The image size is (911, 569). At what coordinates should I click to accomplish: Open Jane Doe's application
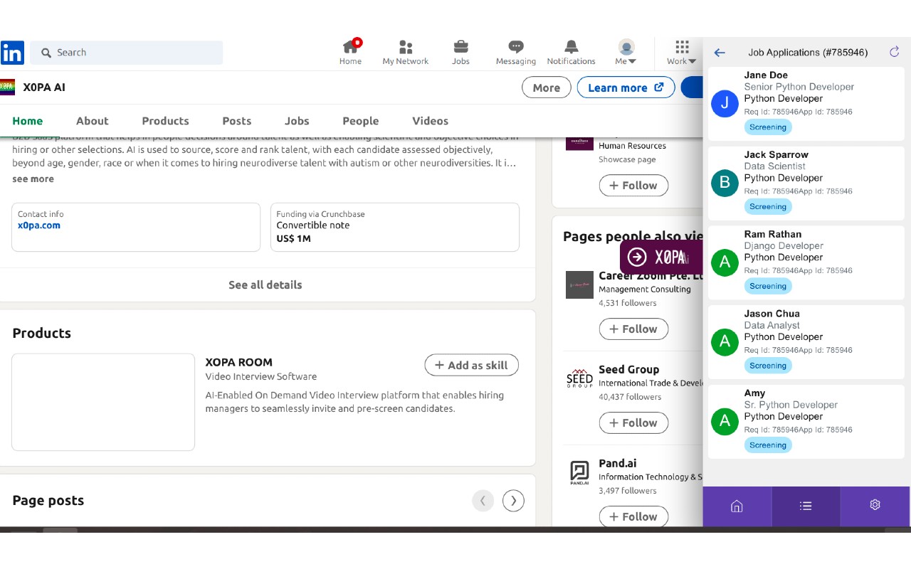click(x=806, y=104)
